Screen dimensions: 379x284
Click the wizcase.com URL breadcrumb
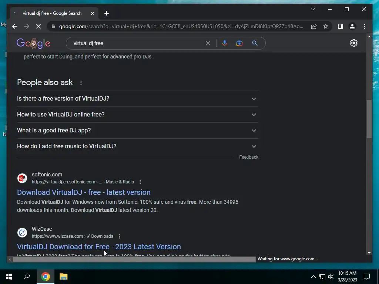[72, 236]
